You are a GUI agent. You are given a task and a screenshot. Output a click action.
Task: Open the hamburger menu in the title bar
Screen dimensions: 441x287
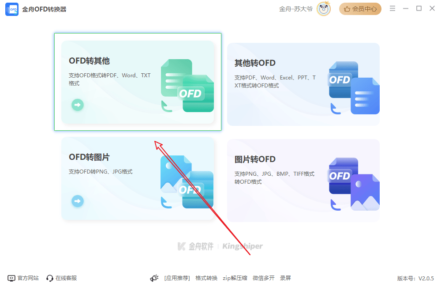click(x=392, y=8)
